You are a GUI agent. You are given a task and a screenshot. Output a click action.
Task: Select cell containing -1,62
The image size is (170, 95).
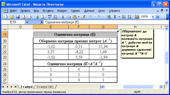pos(51,46)
